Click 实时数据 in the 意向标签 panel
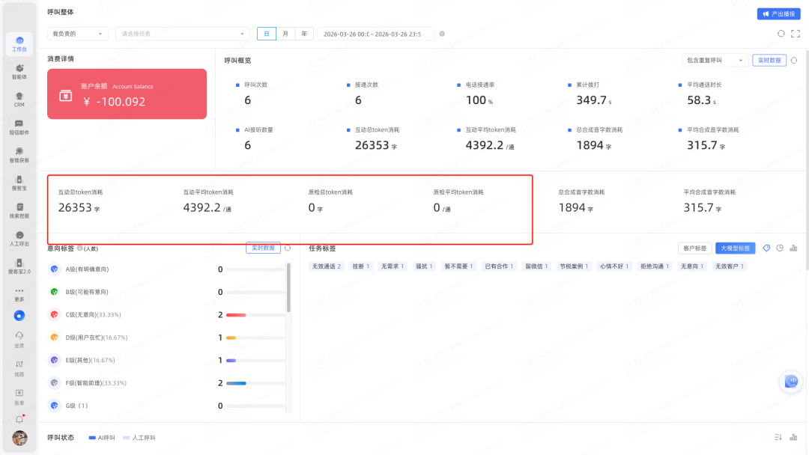Image resolution: width=809 pixels, height=455 pixels. coord(263,248)
